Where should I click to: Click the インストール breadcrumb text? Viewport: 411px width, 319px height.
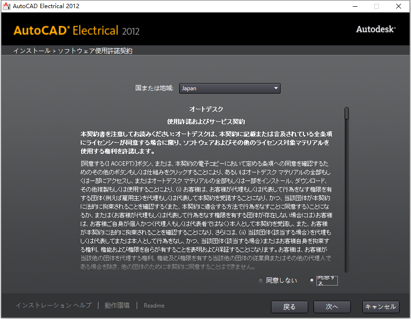(32, 51)
